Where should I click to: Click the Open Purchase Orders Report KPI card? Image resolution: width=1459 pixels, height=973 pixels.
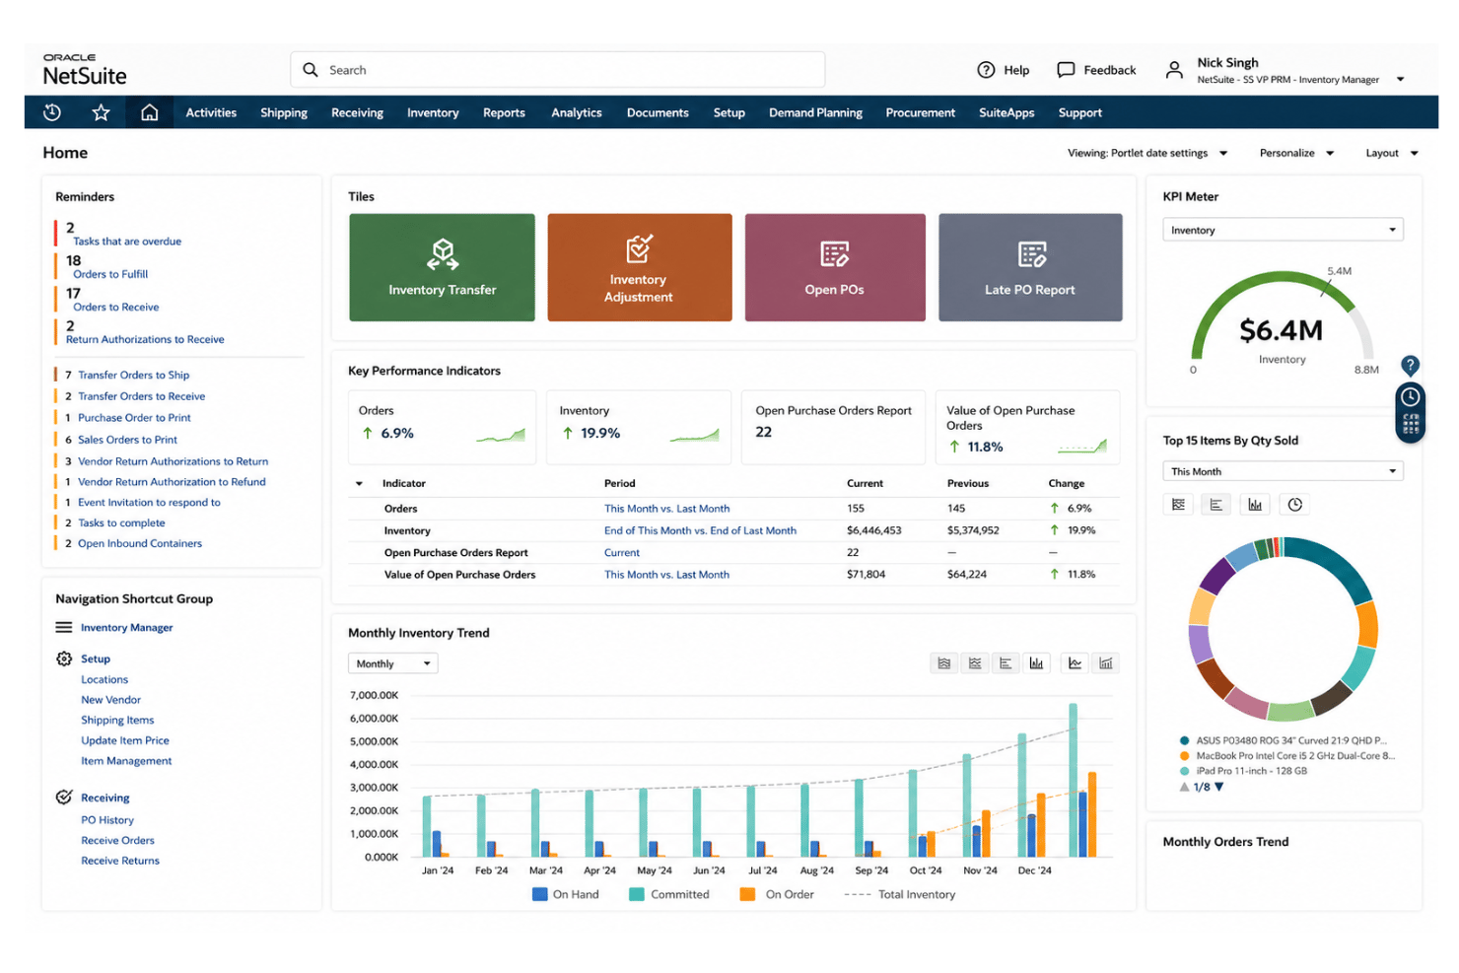tap(833, 427)
